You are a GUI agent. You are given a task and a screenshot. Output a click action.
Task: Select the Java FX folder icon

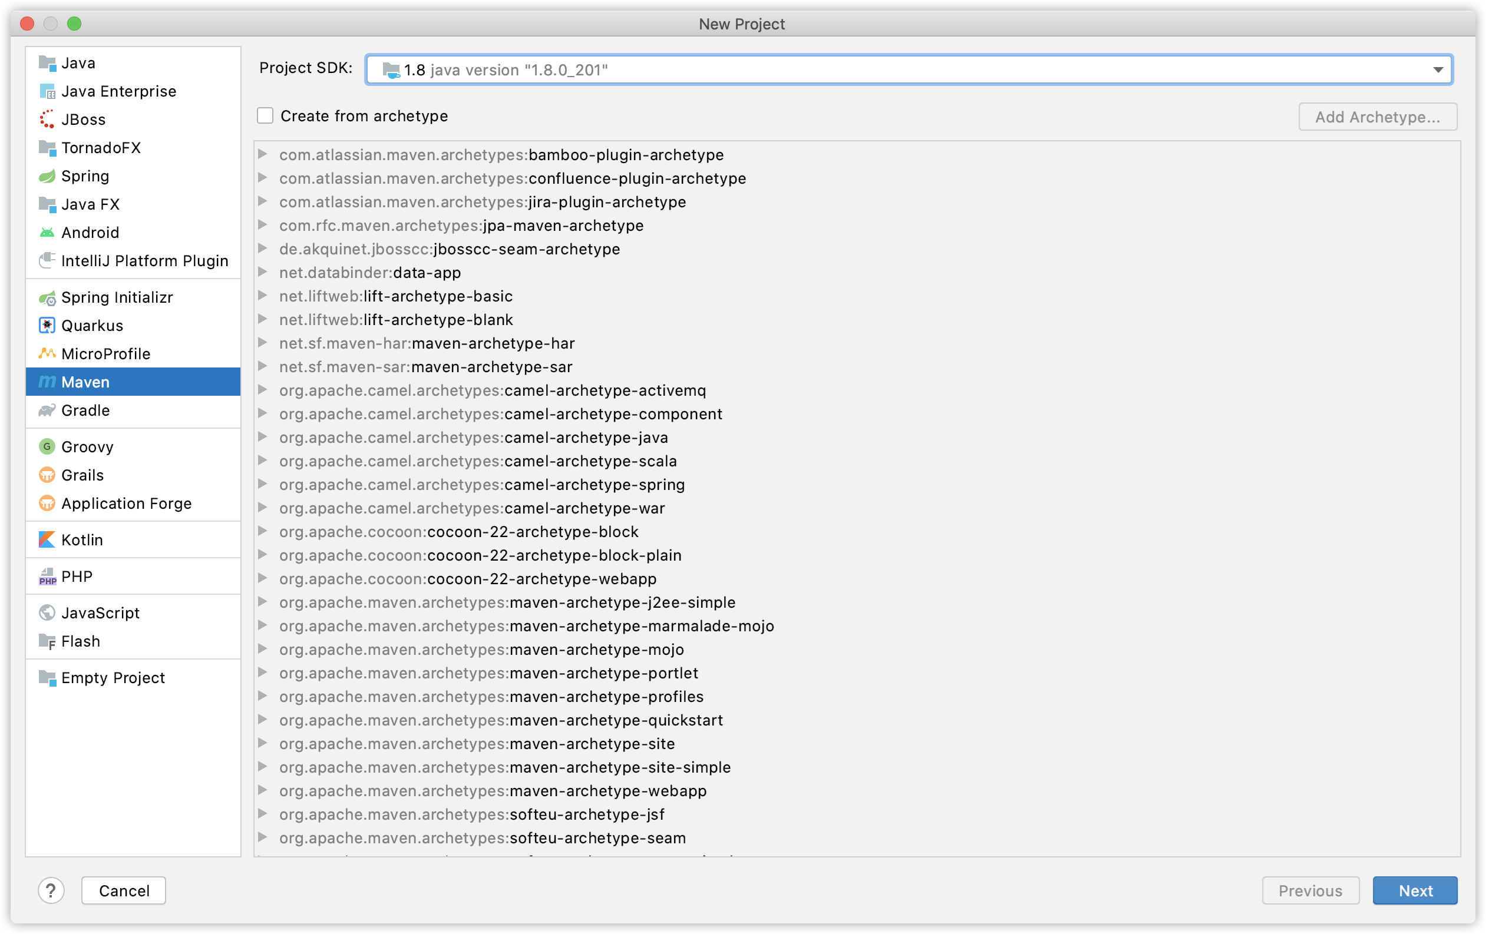[48, 204]
